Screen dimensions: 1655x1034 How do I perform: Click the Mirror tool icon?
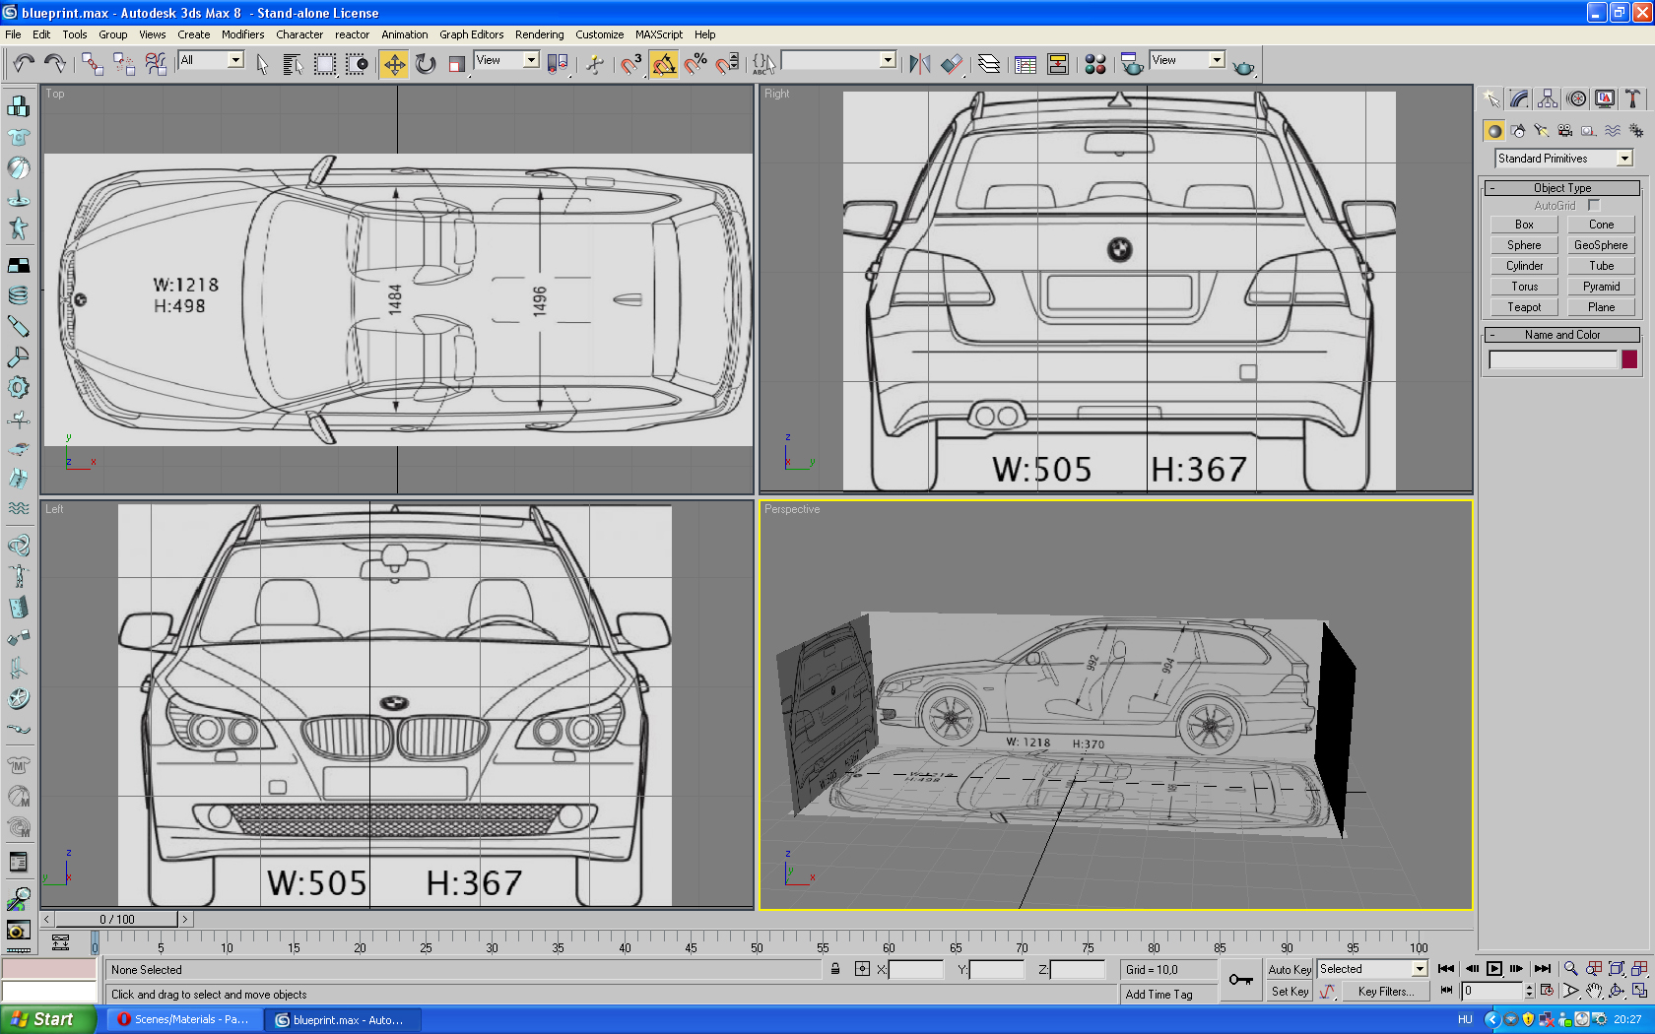pyautogui.click(x=920, y=64)
